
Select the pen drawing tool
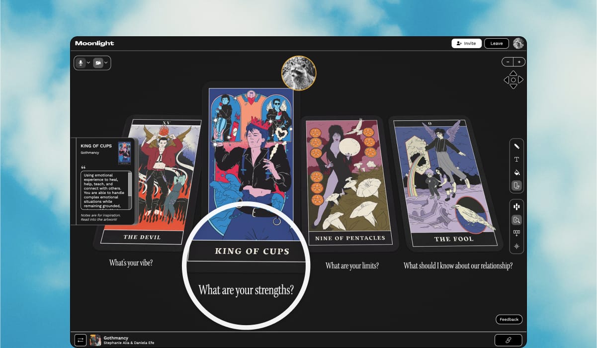click(516, 146)
